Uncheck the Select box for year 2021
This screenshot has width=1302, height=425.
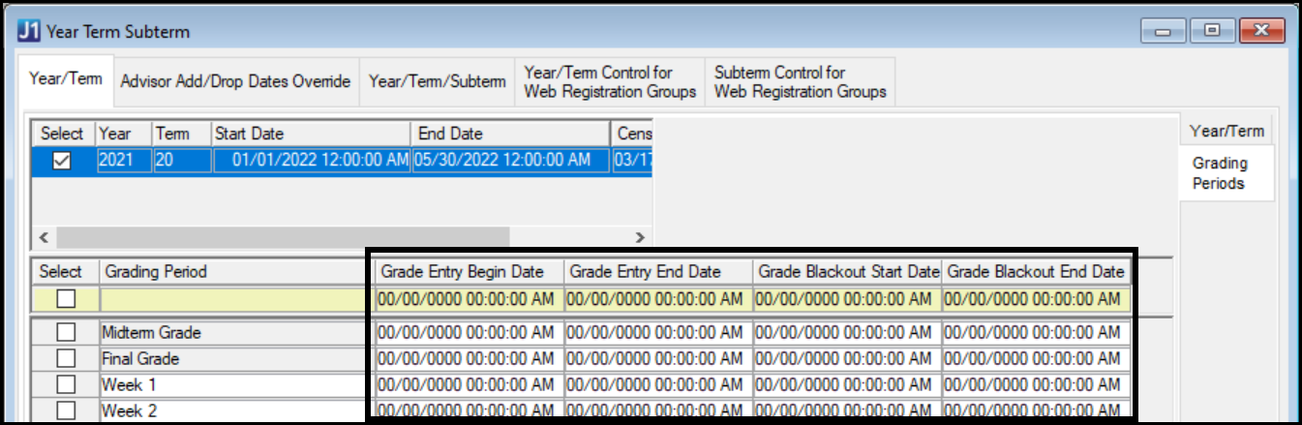click(61, 162)
